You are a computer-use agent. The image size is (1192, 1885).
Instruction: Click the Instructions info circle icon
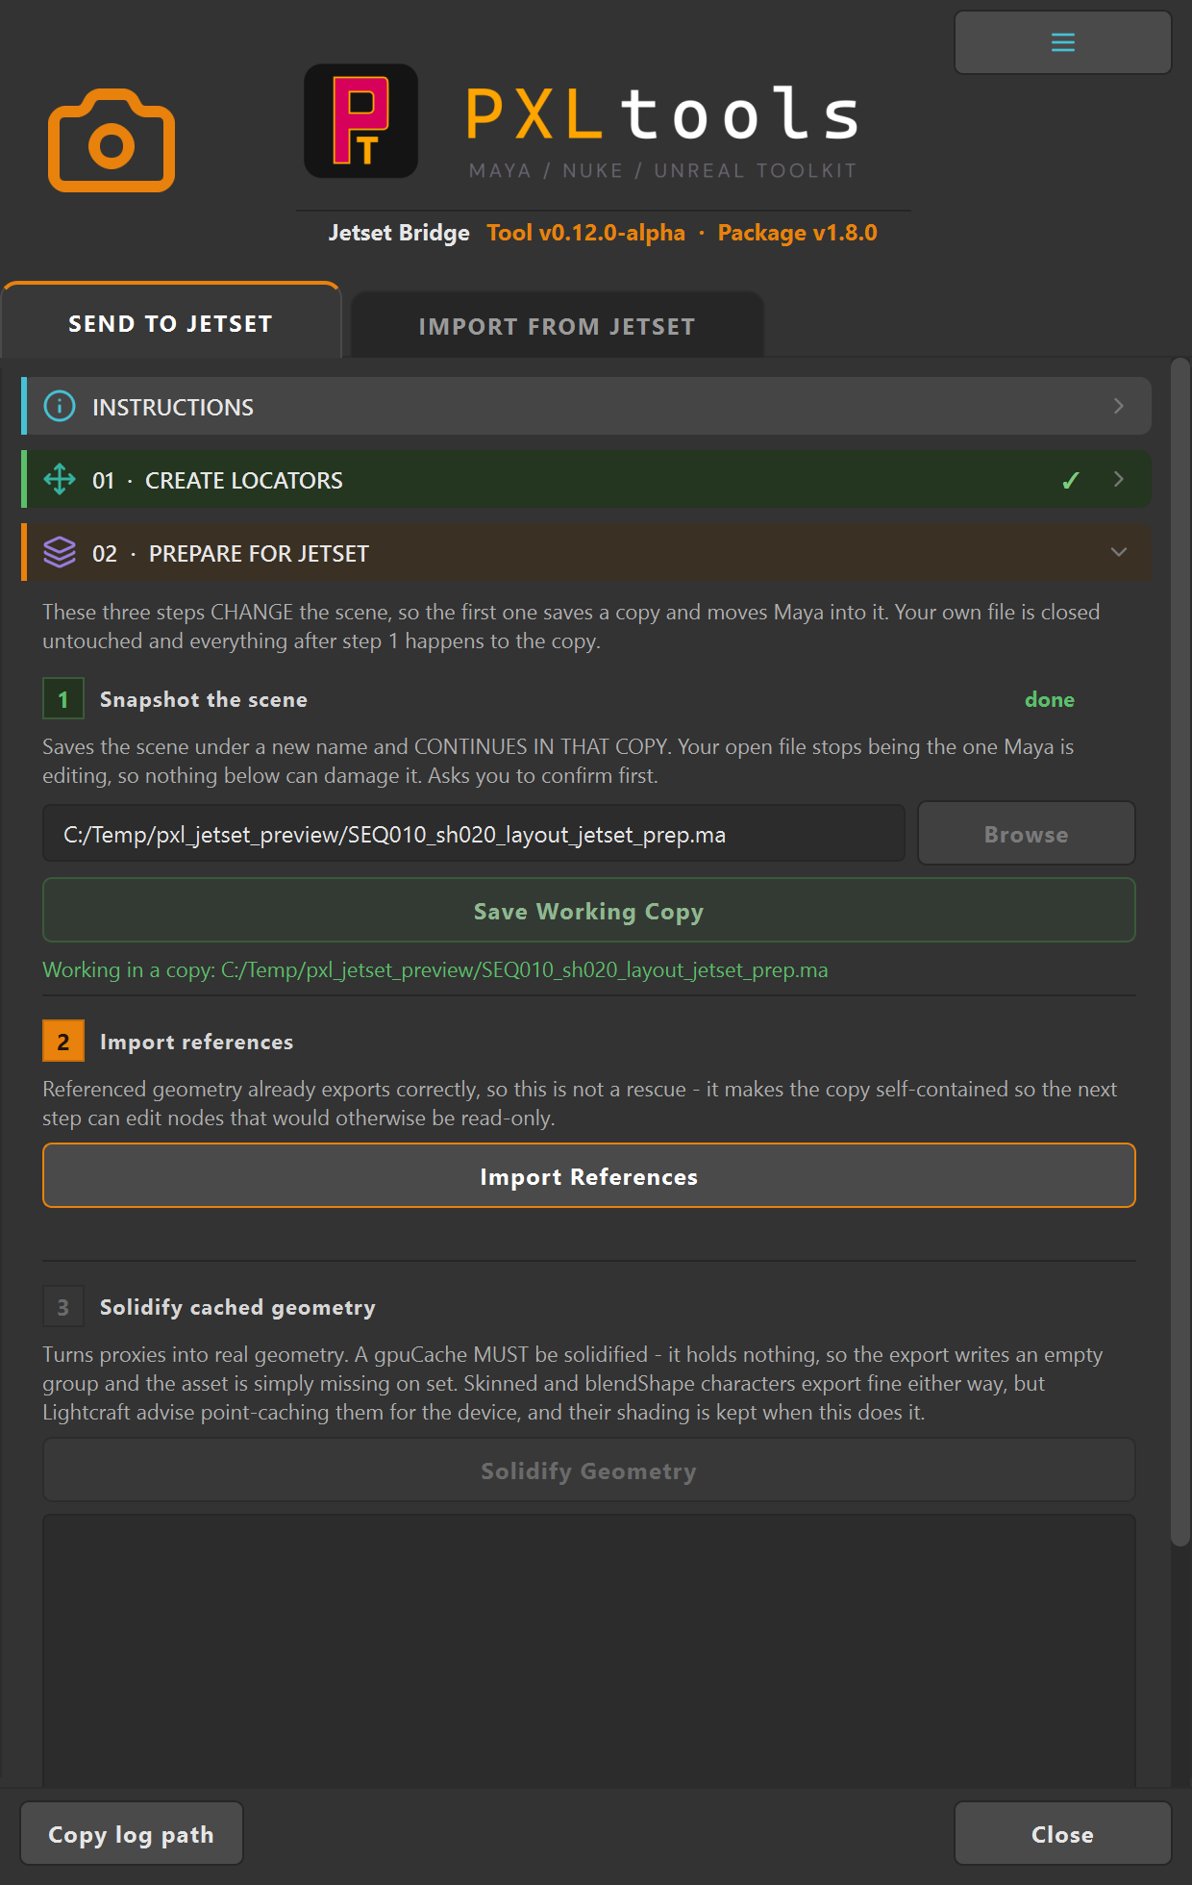pos(60,407)
